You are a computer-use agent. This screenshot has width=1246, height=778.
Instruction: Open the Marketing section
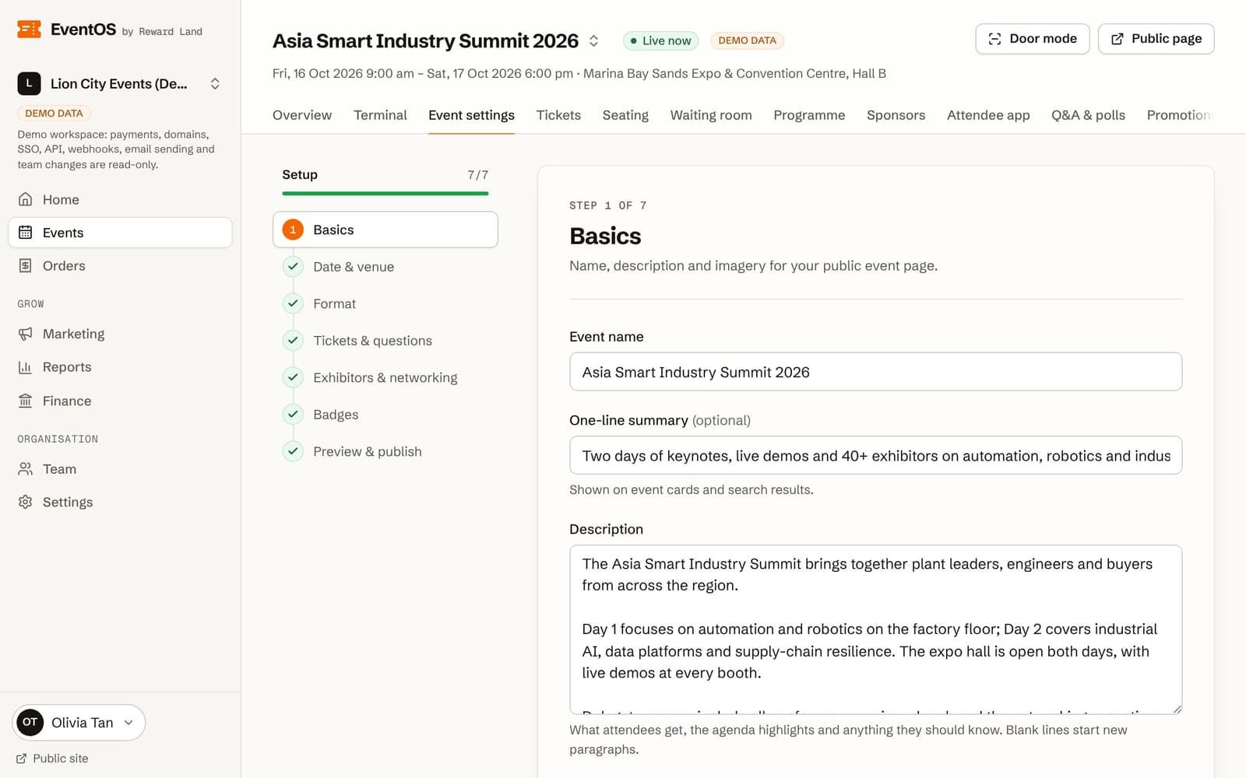pyautogui.click(x=120, y=334)
